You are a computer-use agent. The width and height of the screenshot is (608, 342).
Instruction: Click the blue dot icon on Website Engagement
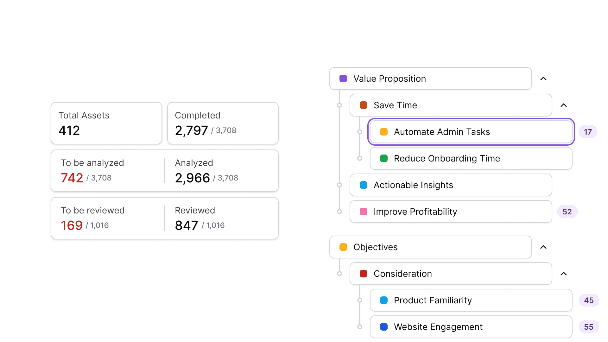point(384,327)
